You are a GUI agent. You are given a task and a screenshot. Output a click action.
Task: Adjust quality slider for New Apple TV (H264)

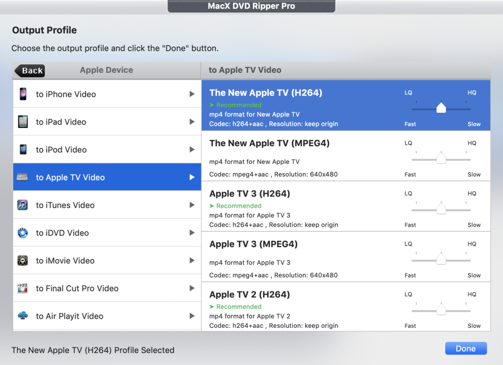pyautogui.click(x=441, y=108)
